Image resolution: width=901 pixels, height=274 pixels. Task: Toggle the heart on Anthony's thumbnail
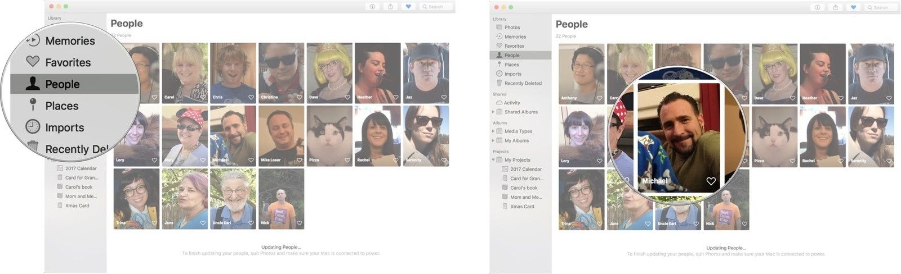click(600, 98)
